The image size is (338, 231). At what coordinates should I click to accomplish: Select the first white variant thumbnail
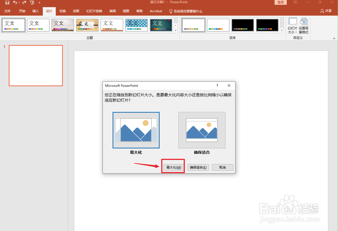coord(194,25)
